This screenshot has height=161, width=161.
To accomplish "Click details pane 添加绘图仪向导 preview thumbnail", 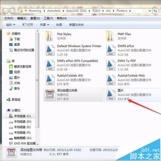I will click(11, 153).
